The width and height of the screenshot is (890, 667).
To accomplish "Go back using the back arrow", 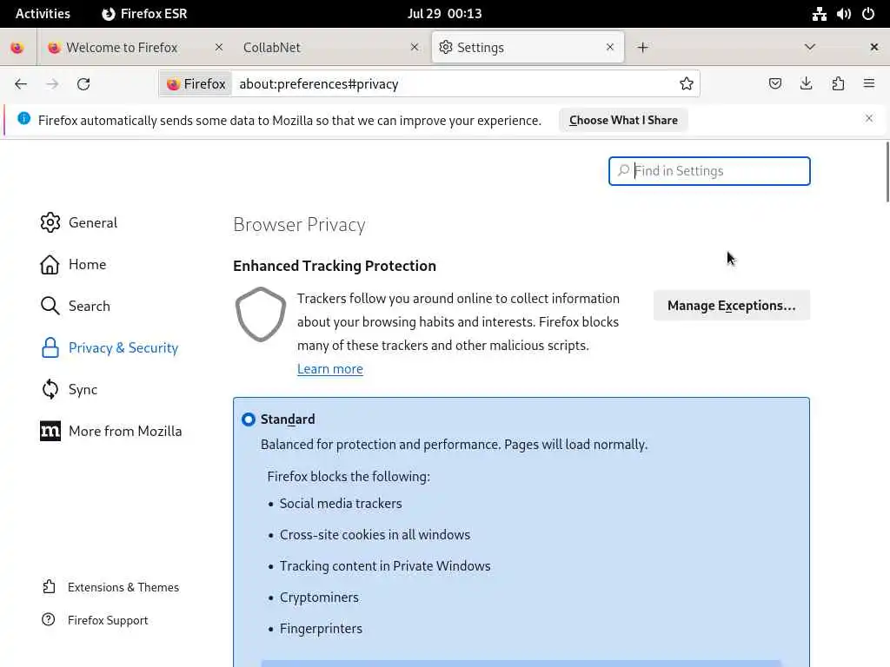I will 21,84.
